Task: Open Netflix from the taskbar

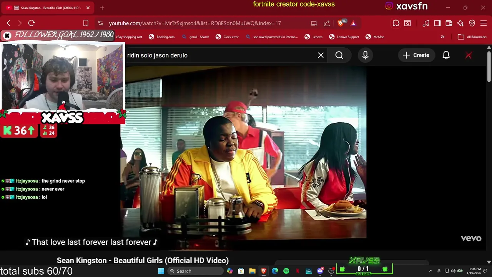Action: coord(298,271)
